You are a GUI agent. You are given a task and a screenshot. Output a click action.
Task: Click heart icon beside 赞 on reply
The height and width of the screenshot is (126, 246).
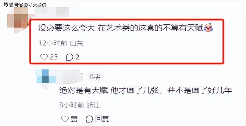pyautogui.click(x=65, y=119)
